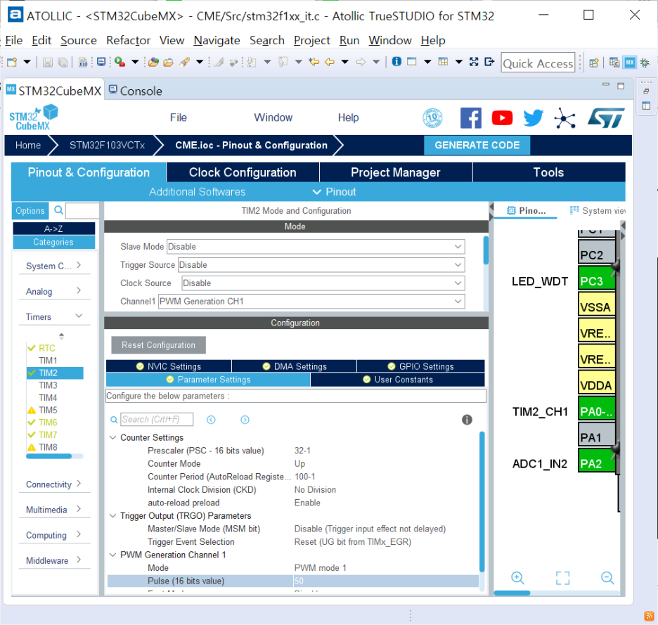Click the Options button
This screenshot has width=658, height=625.
[30, 211]
